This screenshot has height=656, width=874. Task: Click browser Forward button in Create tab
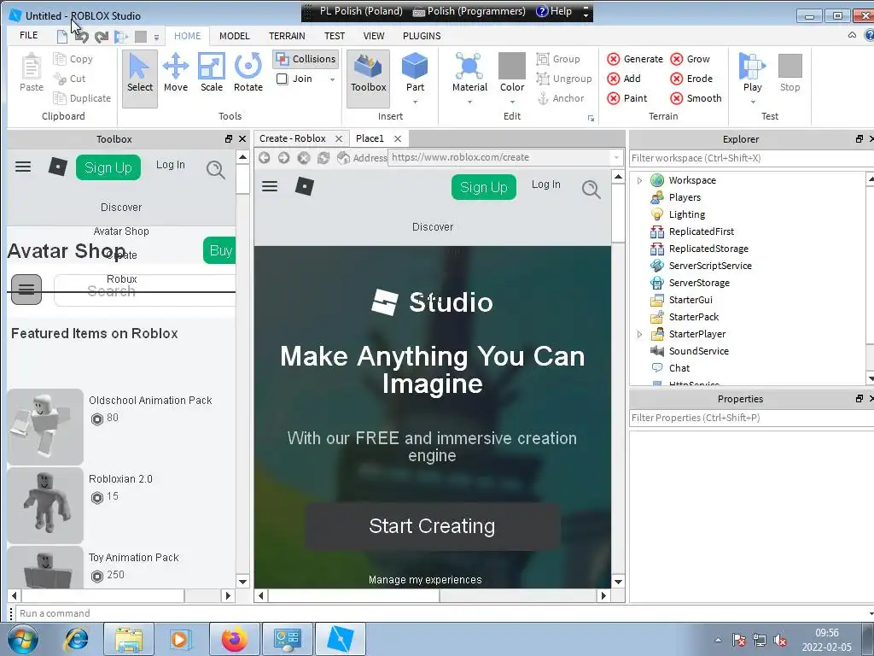[283, 158]
